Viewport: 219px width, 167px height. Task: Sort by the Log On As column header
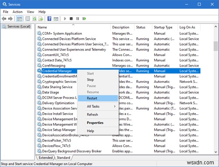[189, 27]
